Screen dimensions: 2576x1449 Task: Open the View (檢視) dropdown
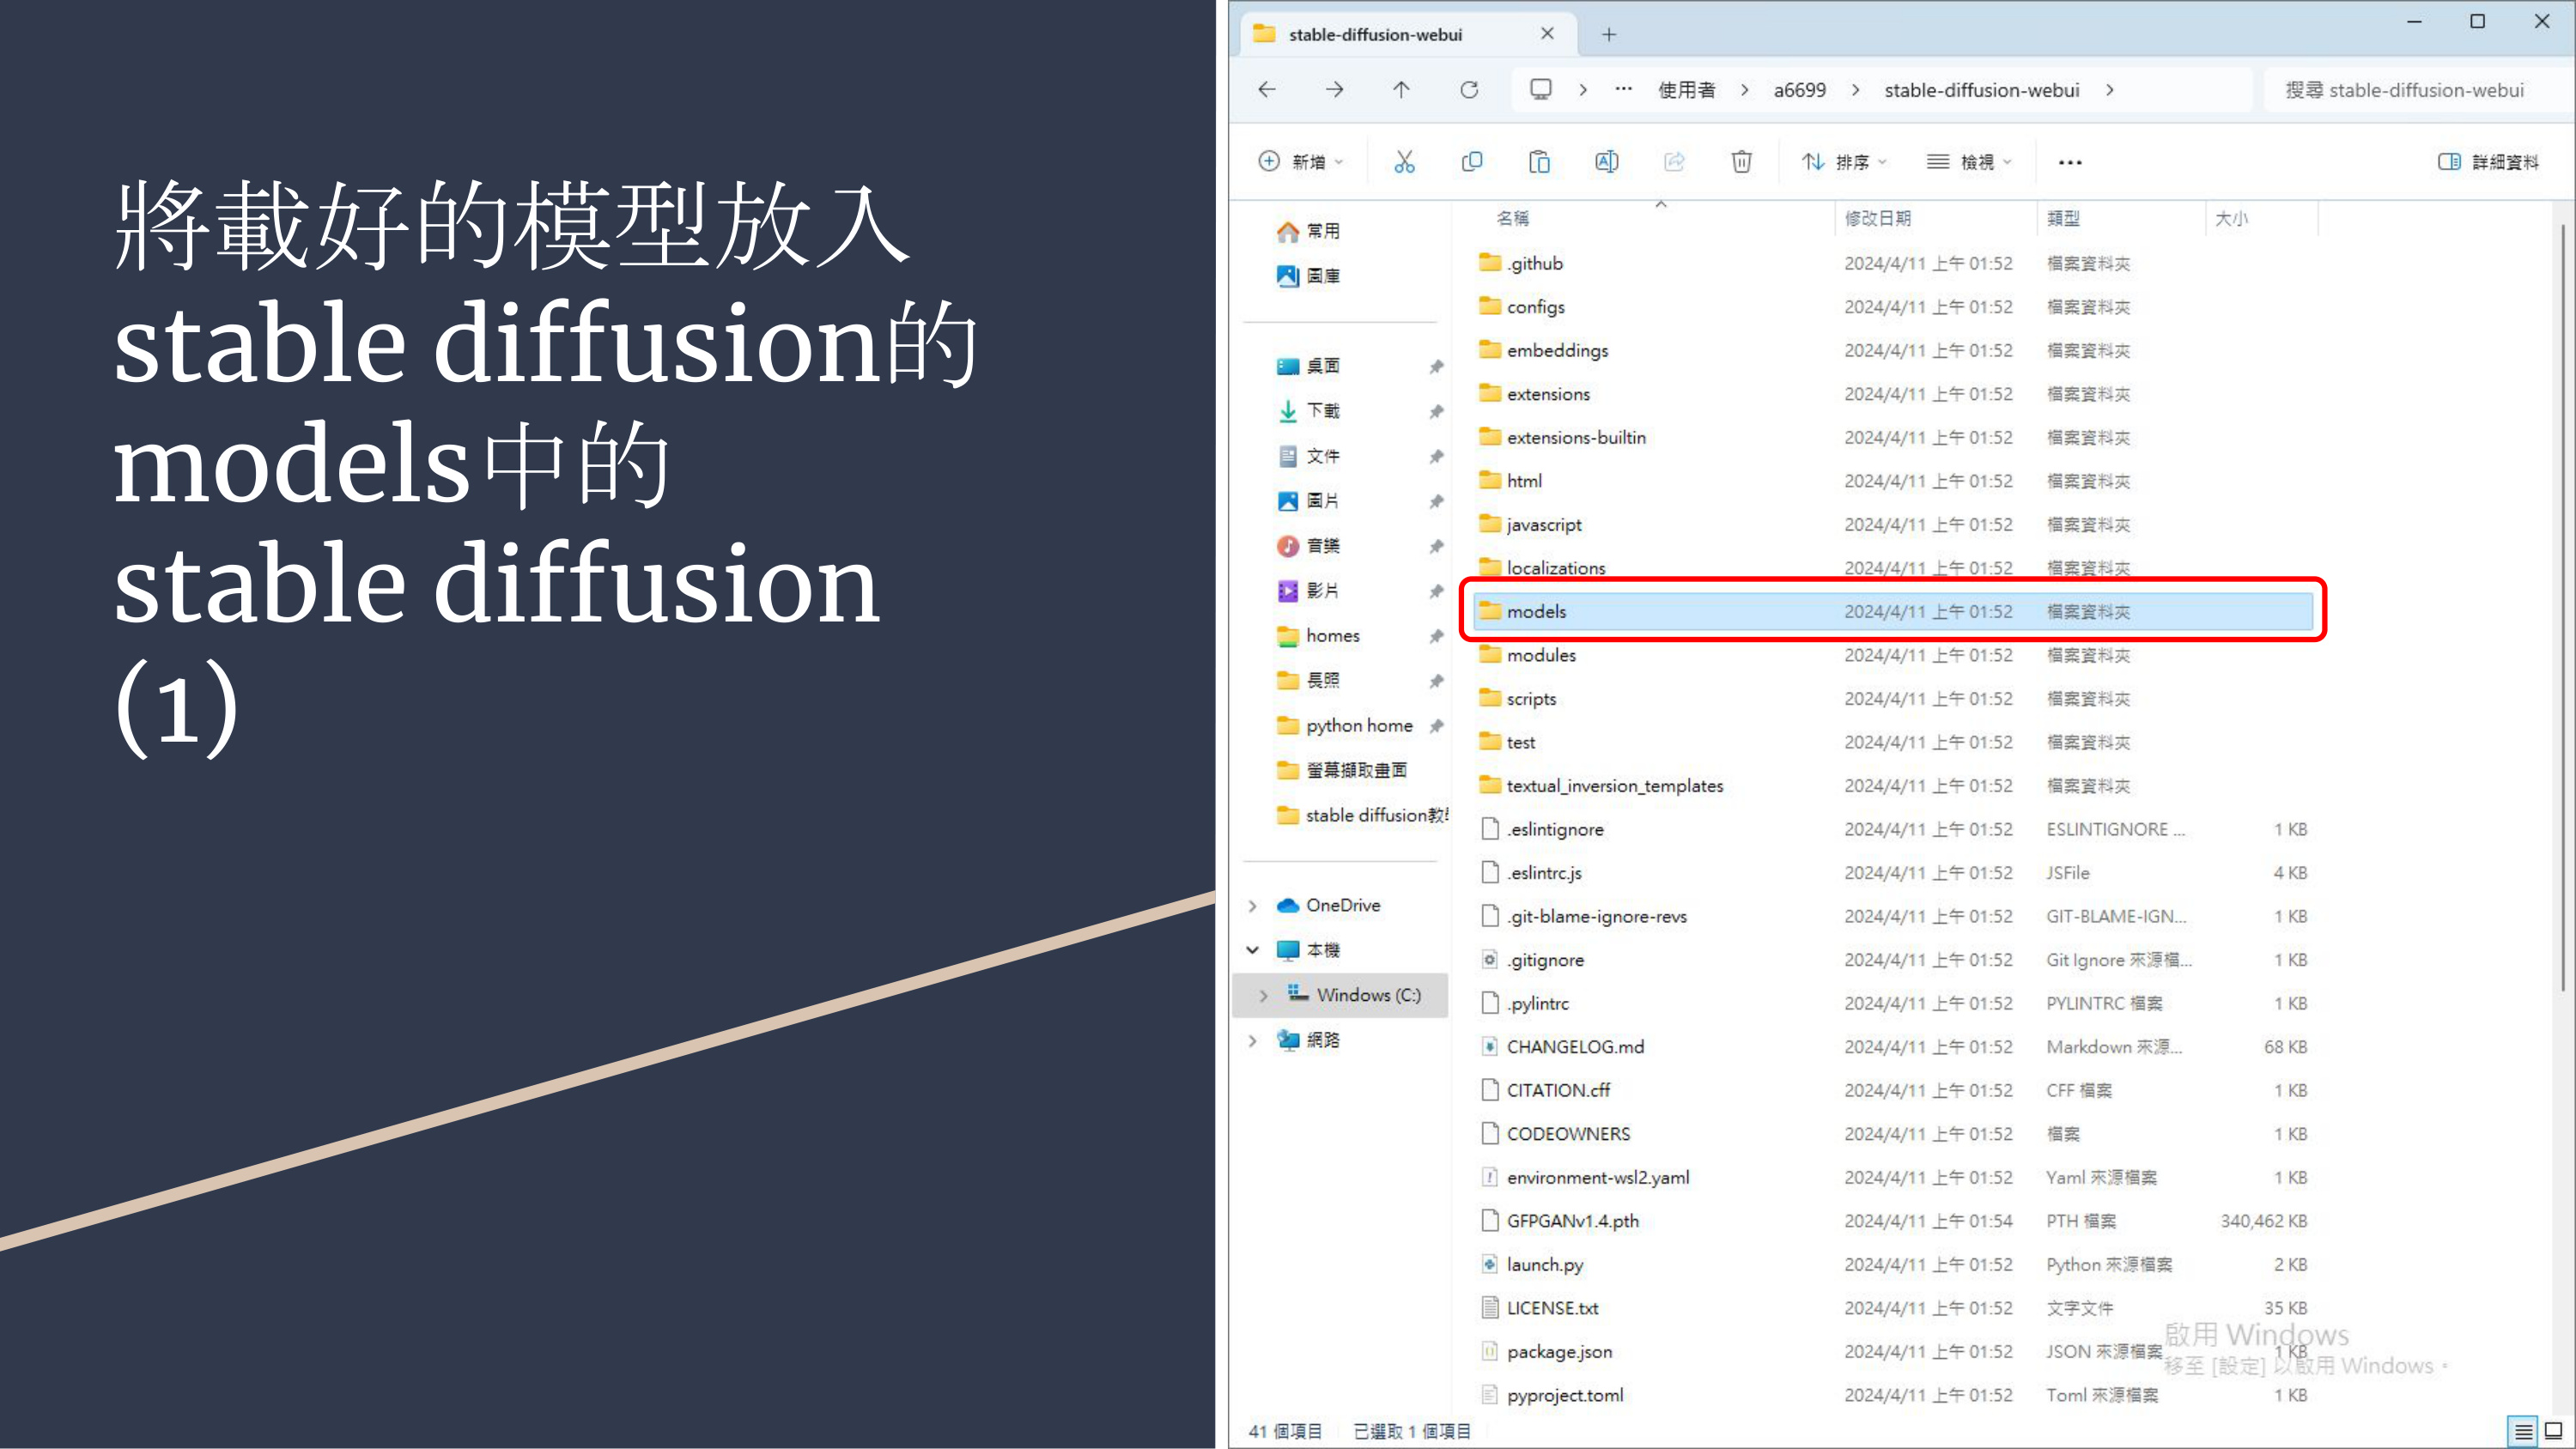pyautogui.click(x=1969, y=162)
